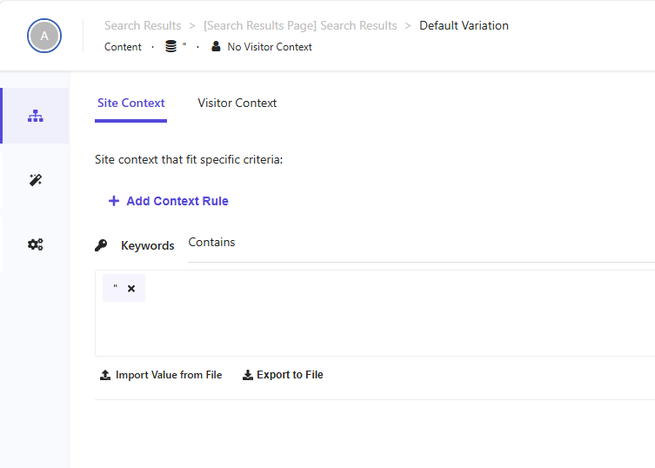Click Export to File
This screenshot has width=655, height=468.
[283, 375]
